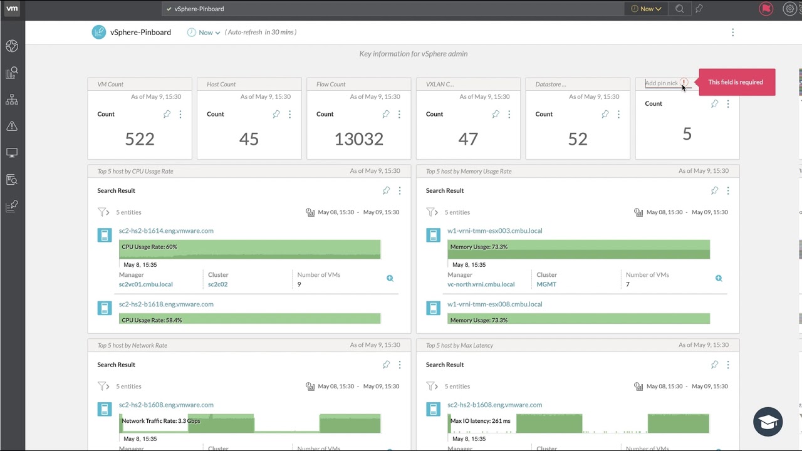Image resolution: width=802 pixels, height=451 pixels.
Task: Open Max Latency result options menu
Action: coord(728,365)
